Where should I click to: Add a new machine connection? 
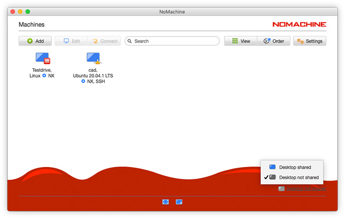click(35, 41)
